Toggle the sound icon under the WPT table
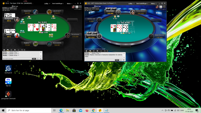Screen dimensions: 201x113 click(107, 51)
